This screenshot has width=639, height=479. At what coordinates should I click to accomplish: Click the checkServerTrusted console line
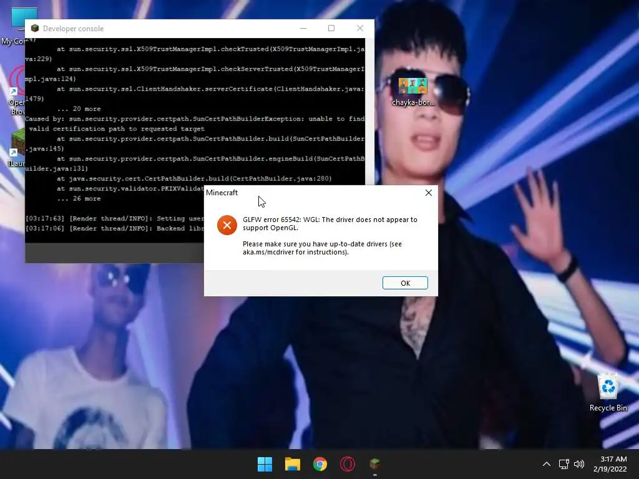pos(195,74)
